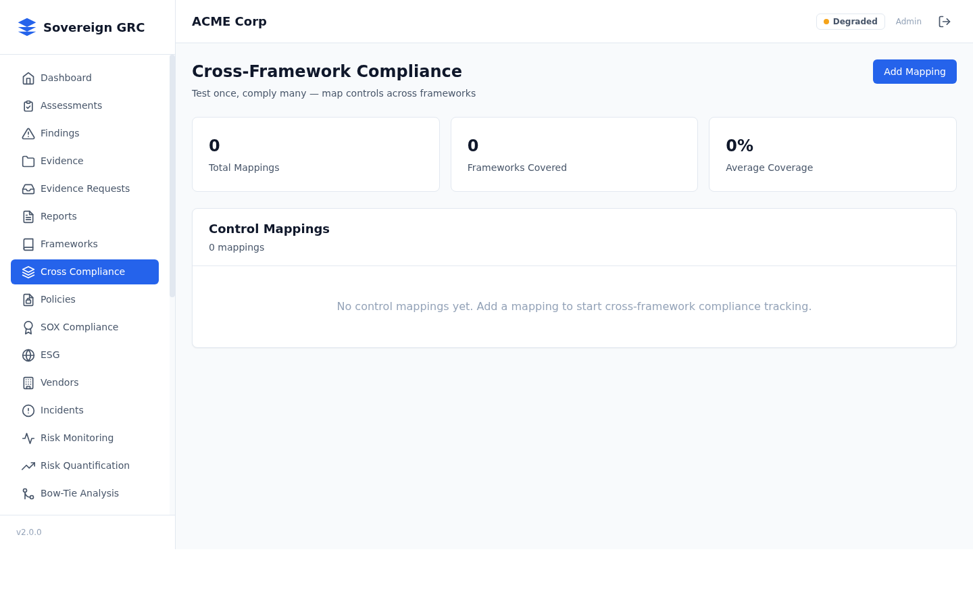The width and height of the screenshot is (973, 608).
Task: Click the Degraded status badge
Action: (850, 21)
